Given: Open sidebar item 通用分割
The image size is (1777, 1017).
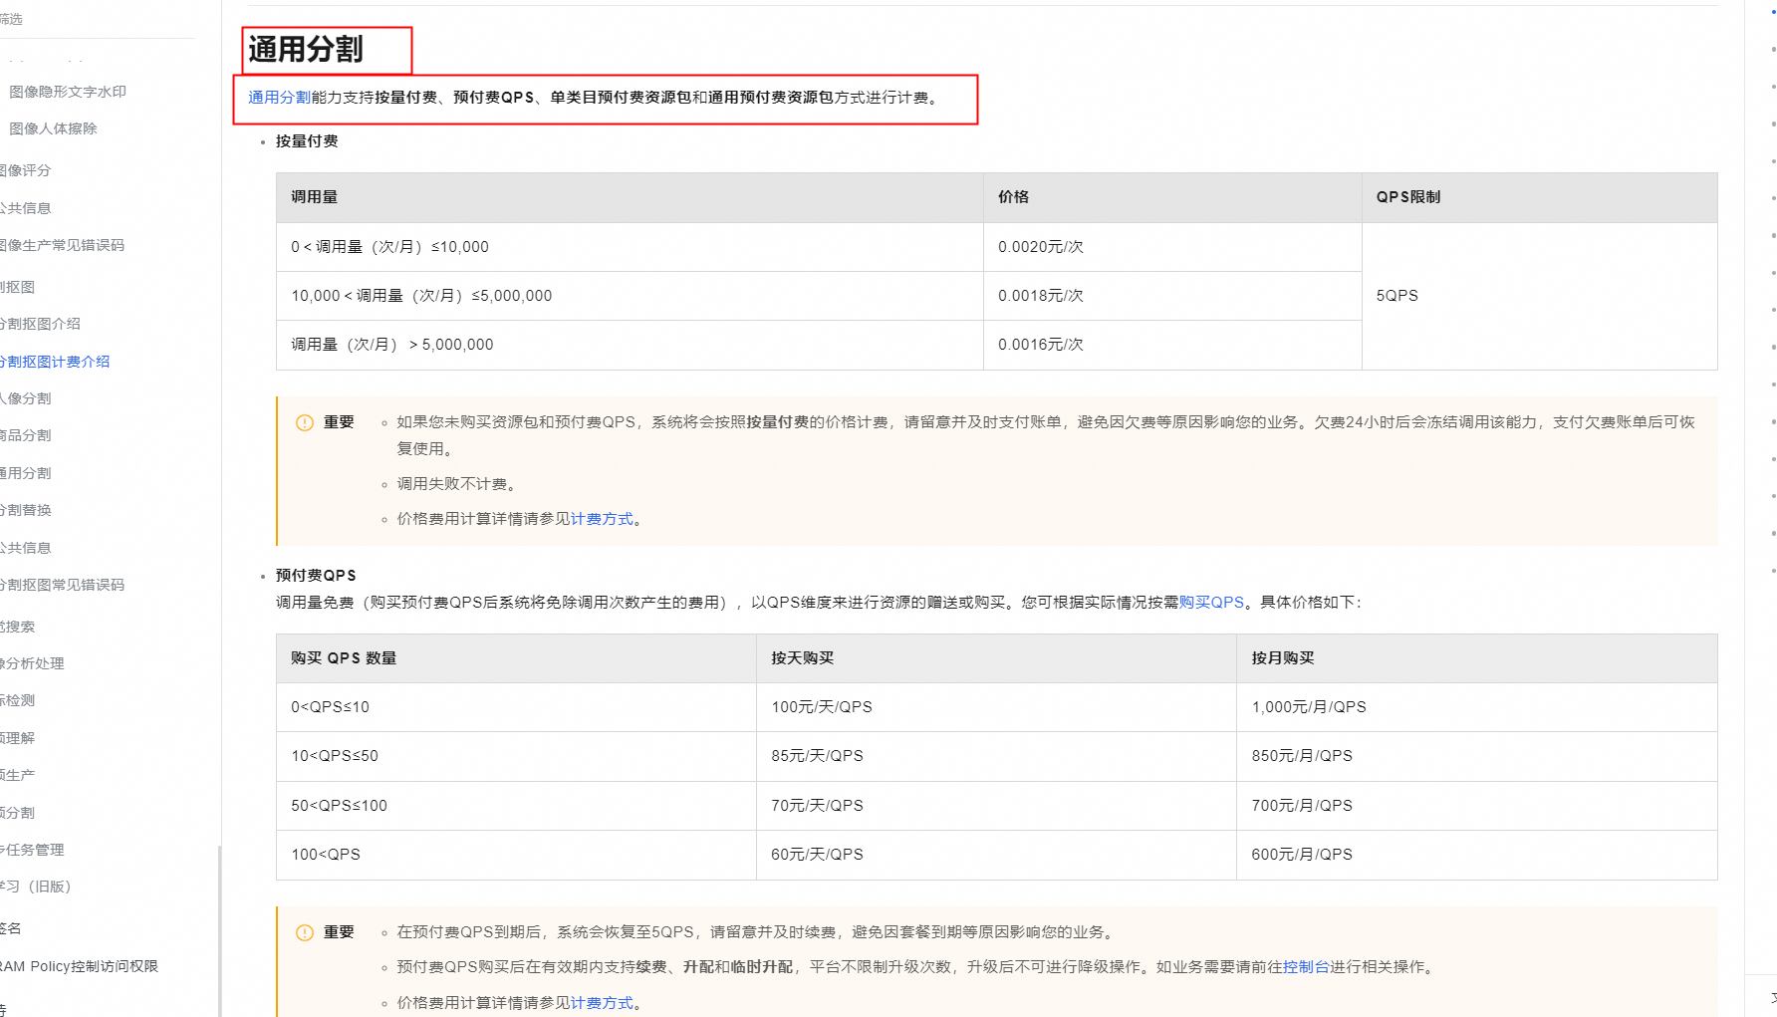Looking at the screenshot, I should pos(26,473).
